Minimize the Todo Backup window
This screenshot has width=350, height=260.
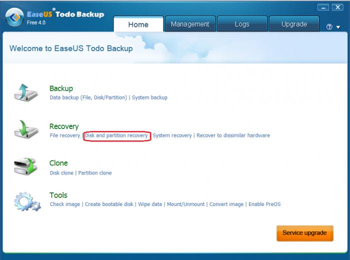point(323,7)
